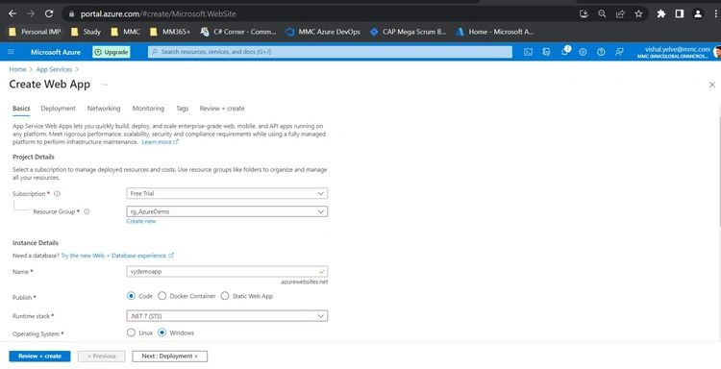This screenshot has height=369, width=721.
Task: Click the web app Name input field
Action: [x=227, y=272]
